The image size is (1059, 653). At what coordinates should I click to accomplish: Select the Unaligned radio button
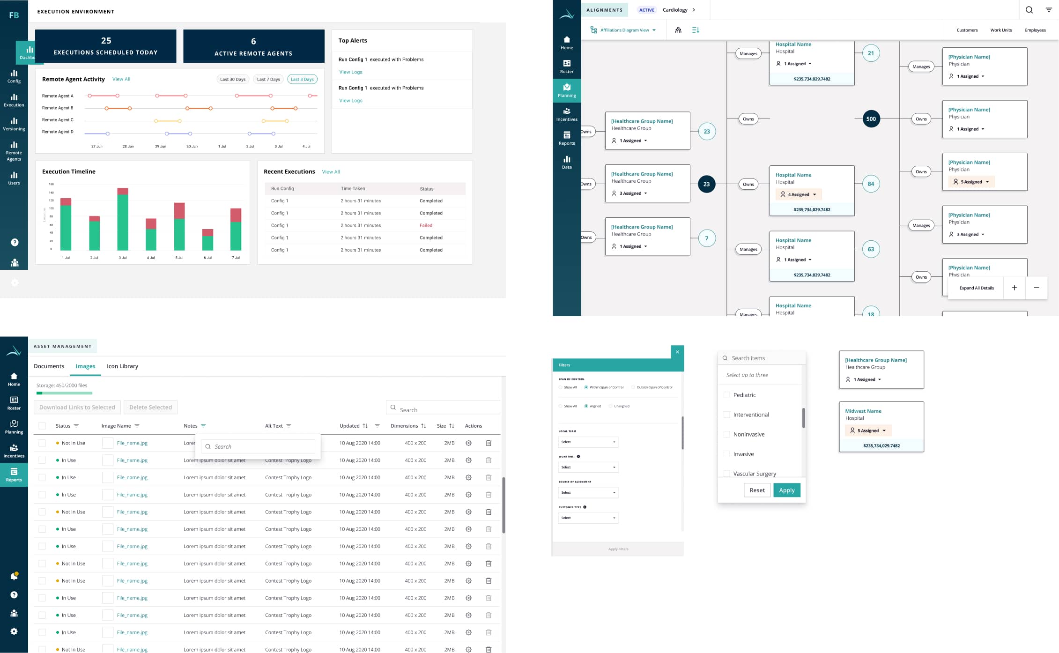pyautogui.click(x=610, y=406)
